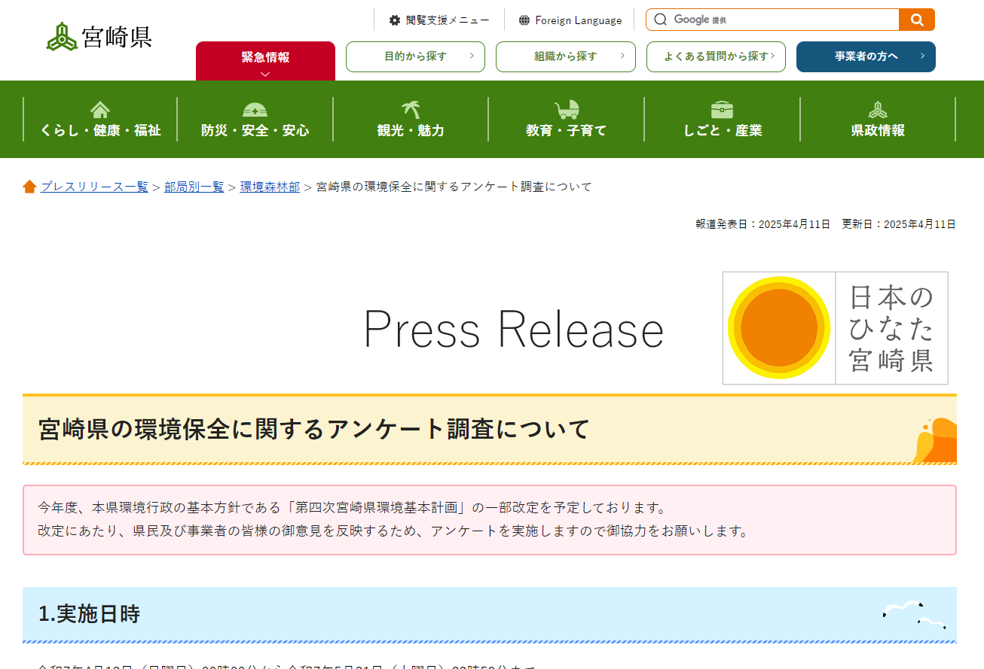Expand the 組織から探す menu
This screenshot has height=669, width=984.
tap(565, 56)
